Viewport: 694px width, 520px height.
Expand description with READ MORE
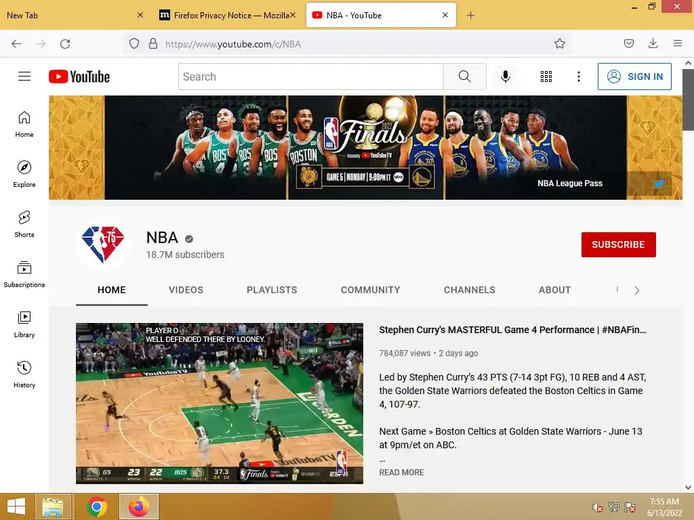coord(401,472)
